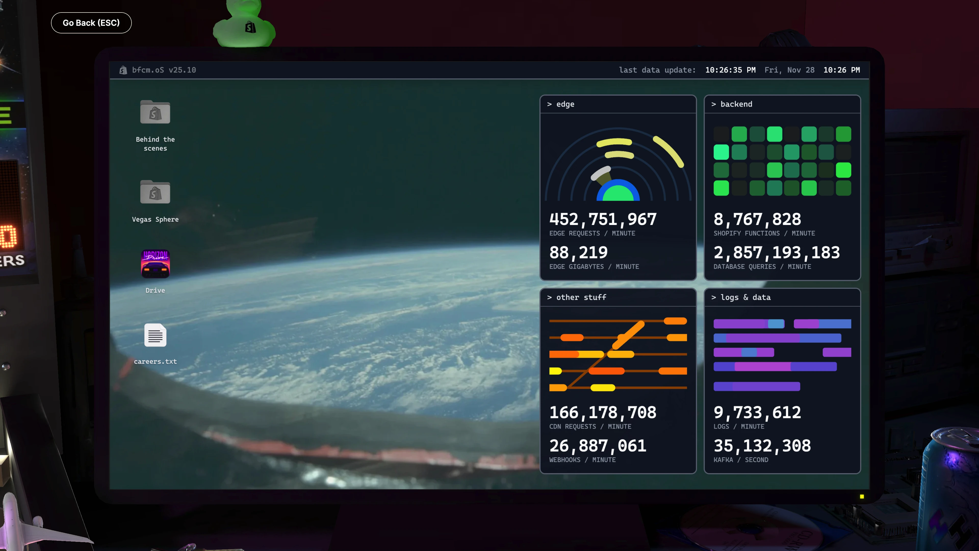Click the bottom purple bar in the logs chart
The image size is (979, 551).
[x=757, y=387]
